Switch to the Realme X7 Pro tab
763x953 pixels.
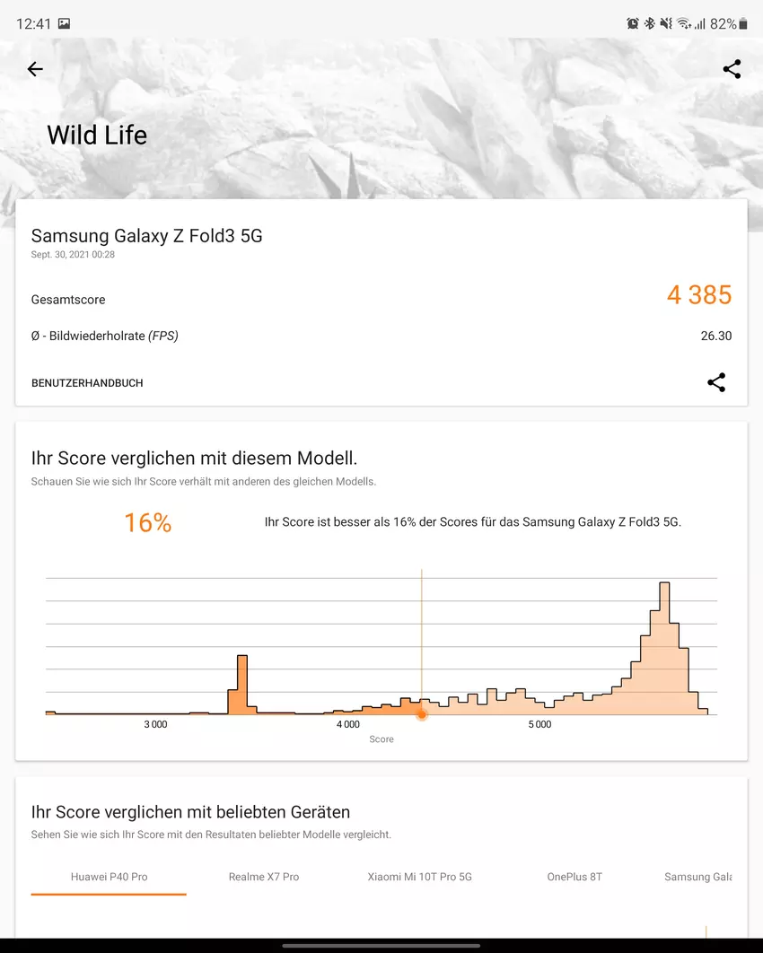pyautogui.click(x=264, y=877)
